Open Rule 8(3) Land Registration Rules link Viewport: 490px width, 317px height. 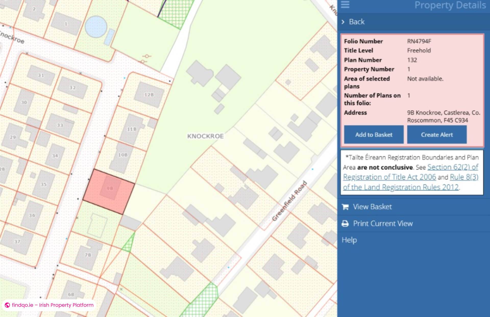coord(411,182)
